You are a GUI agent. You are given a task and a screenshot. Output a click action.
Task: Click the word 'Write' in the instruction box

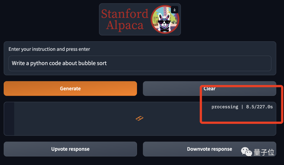tap(18, 63)
